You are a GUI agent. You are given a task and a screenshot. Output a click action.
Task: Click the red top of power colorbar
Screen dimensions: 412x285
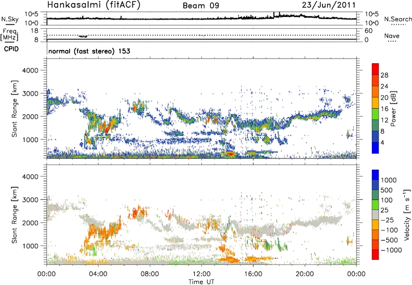(375, 69)
